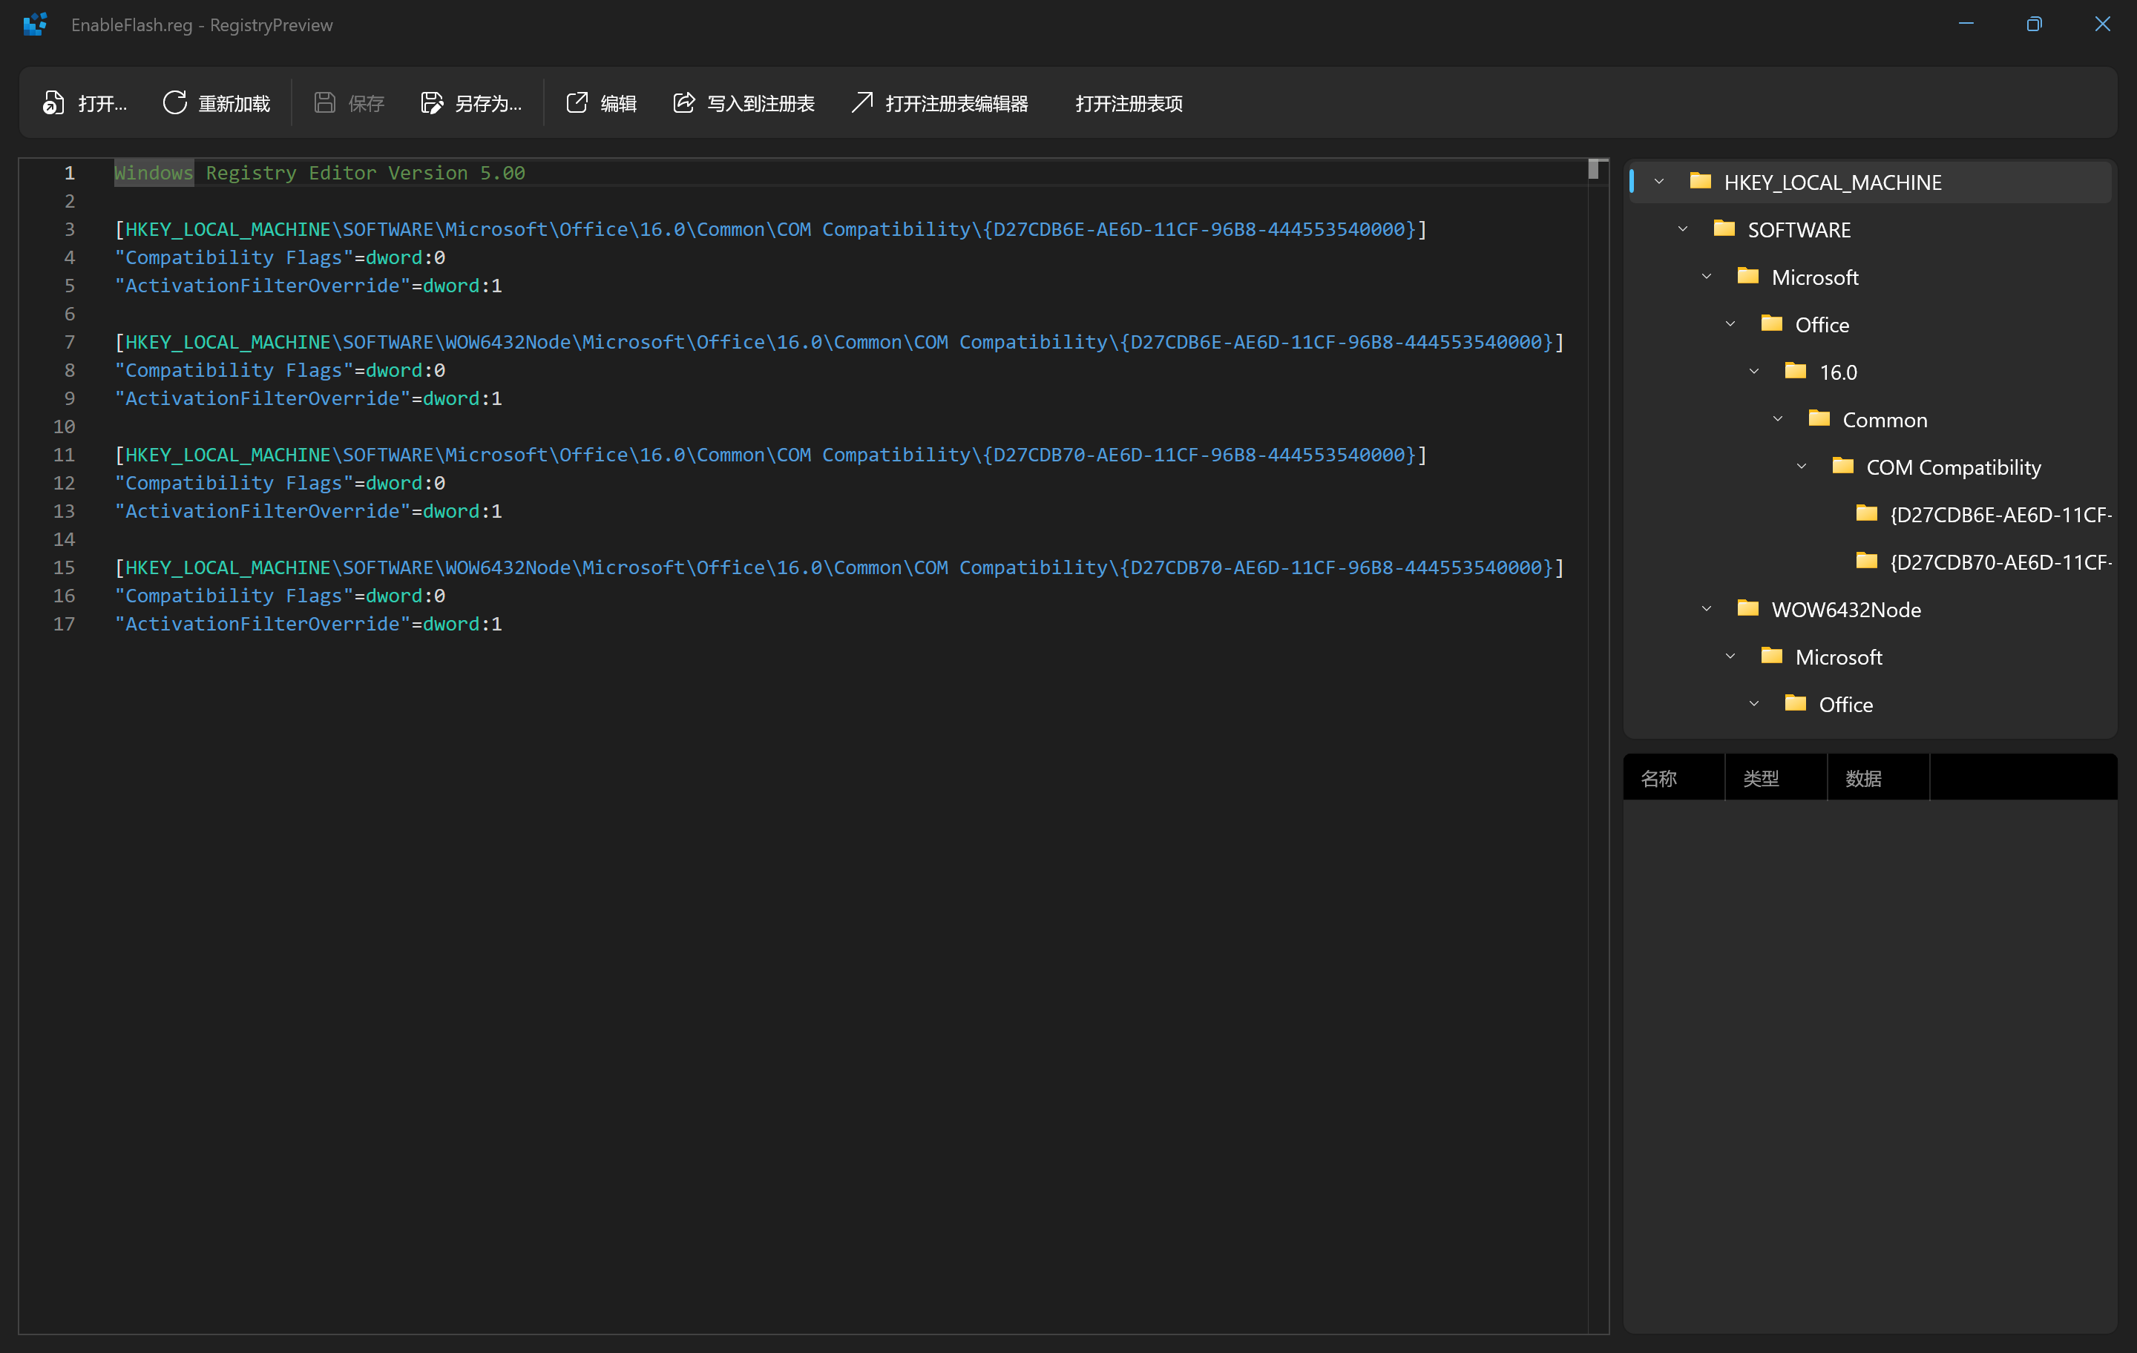The height and width of the screenshot is (1353, 2137).
Task: Click the Open Registry Editor arrow icon
Action: pyautogui.click(x=861, y=103)
